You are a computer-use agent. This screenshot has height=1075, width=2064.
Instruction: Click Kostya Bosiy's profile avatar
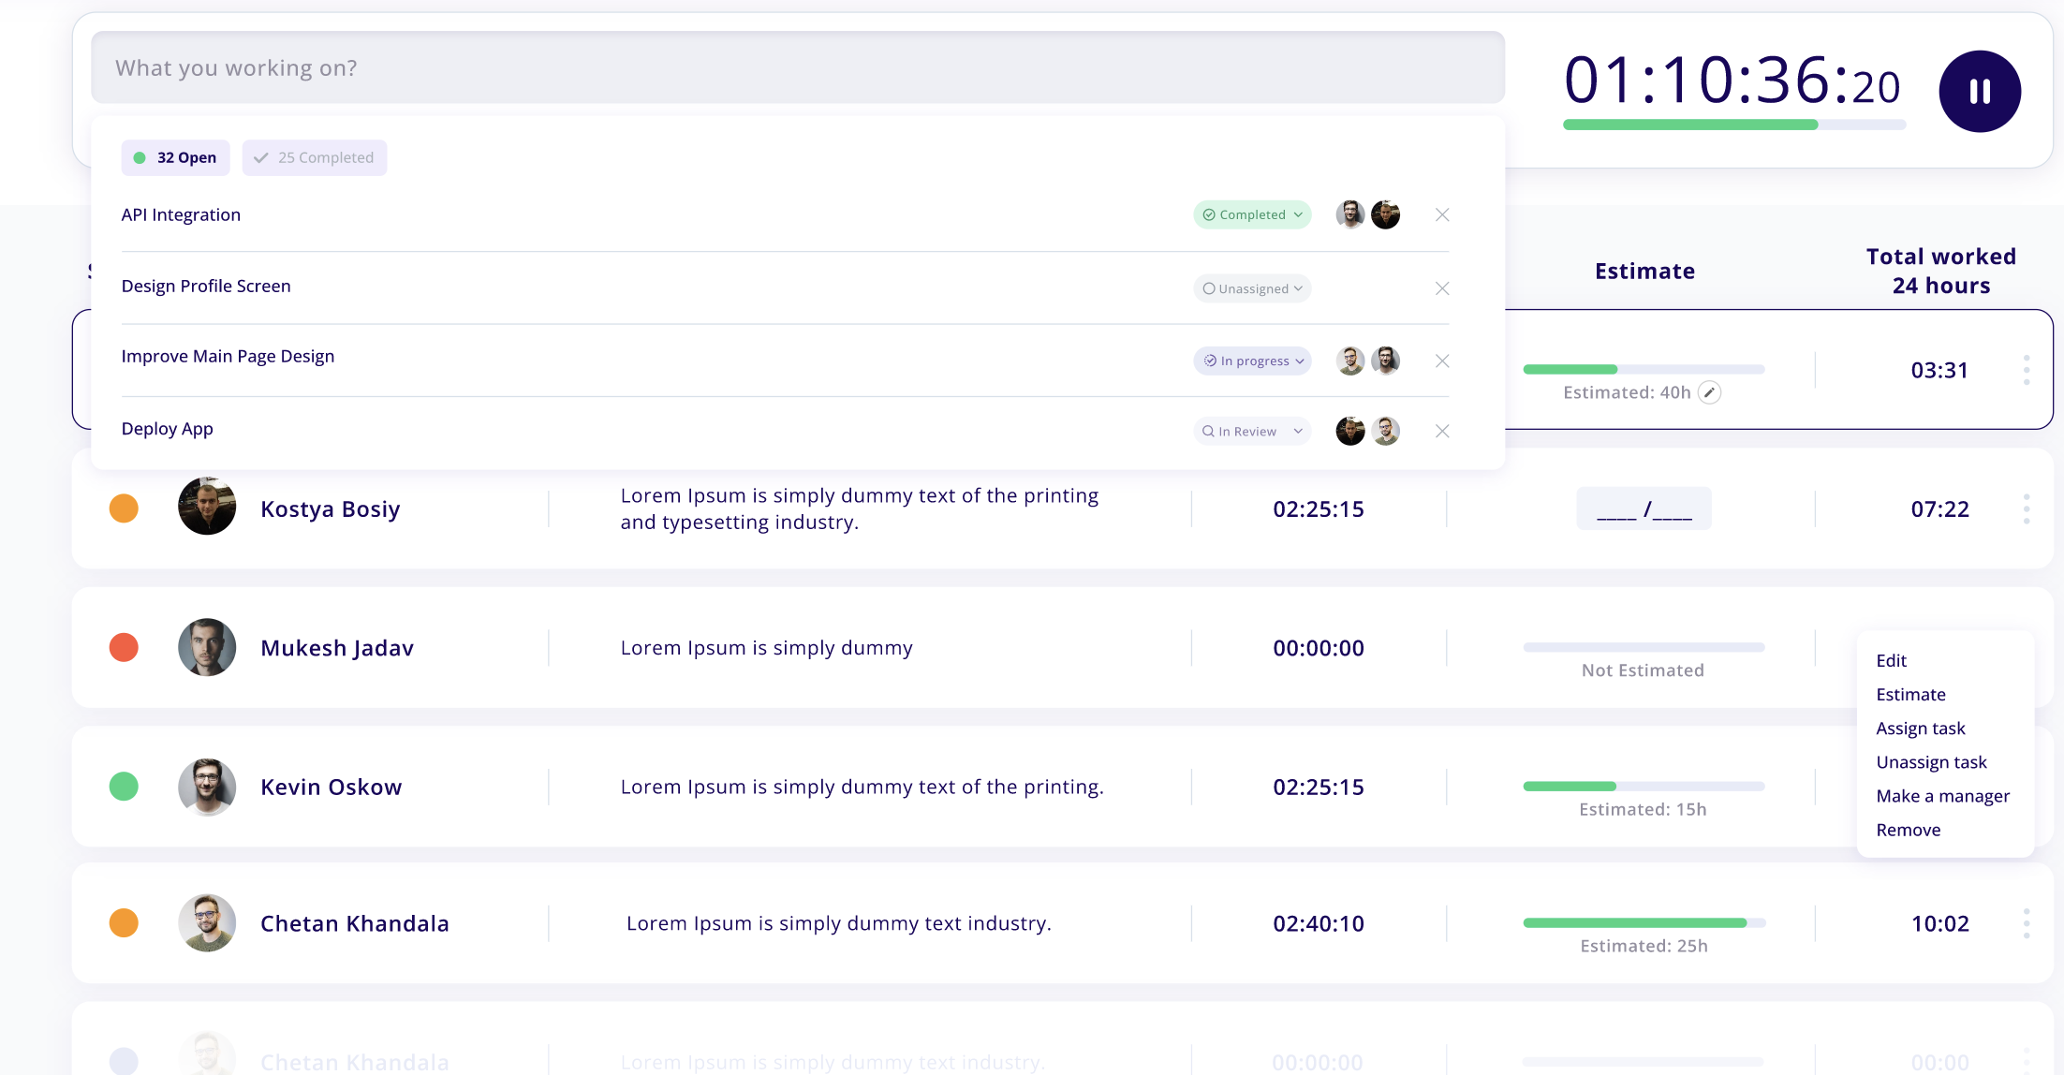(x=207, y=507)
